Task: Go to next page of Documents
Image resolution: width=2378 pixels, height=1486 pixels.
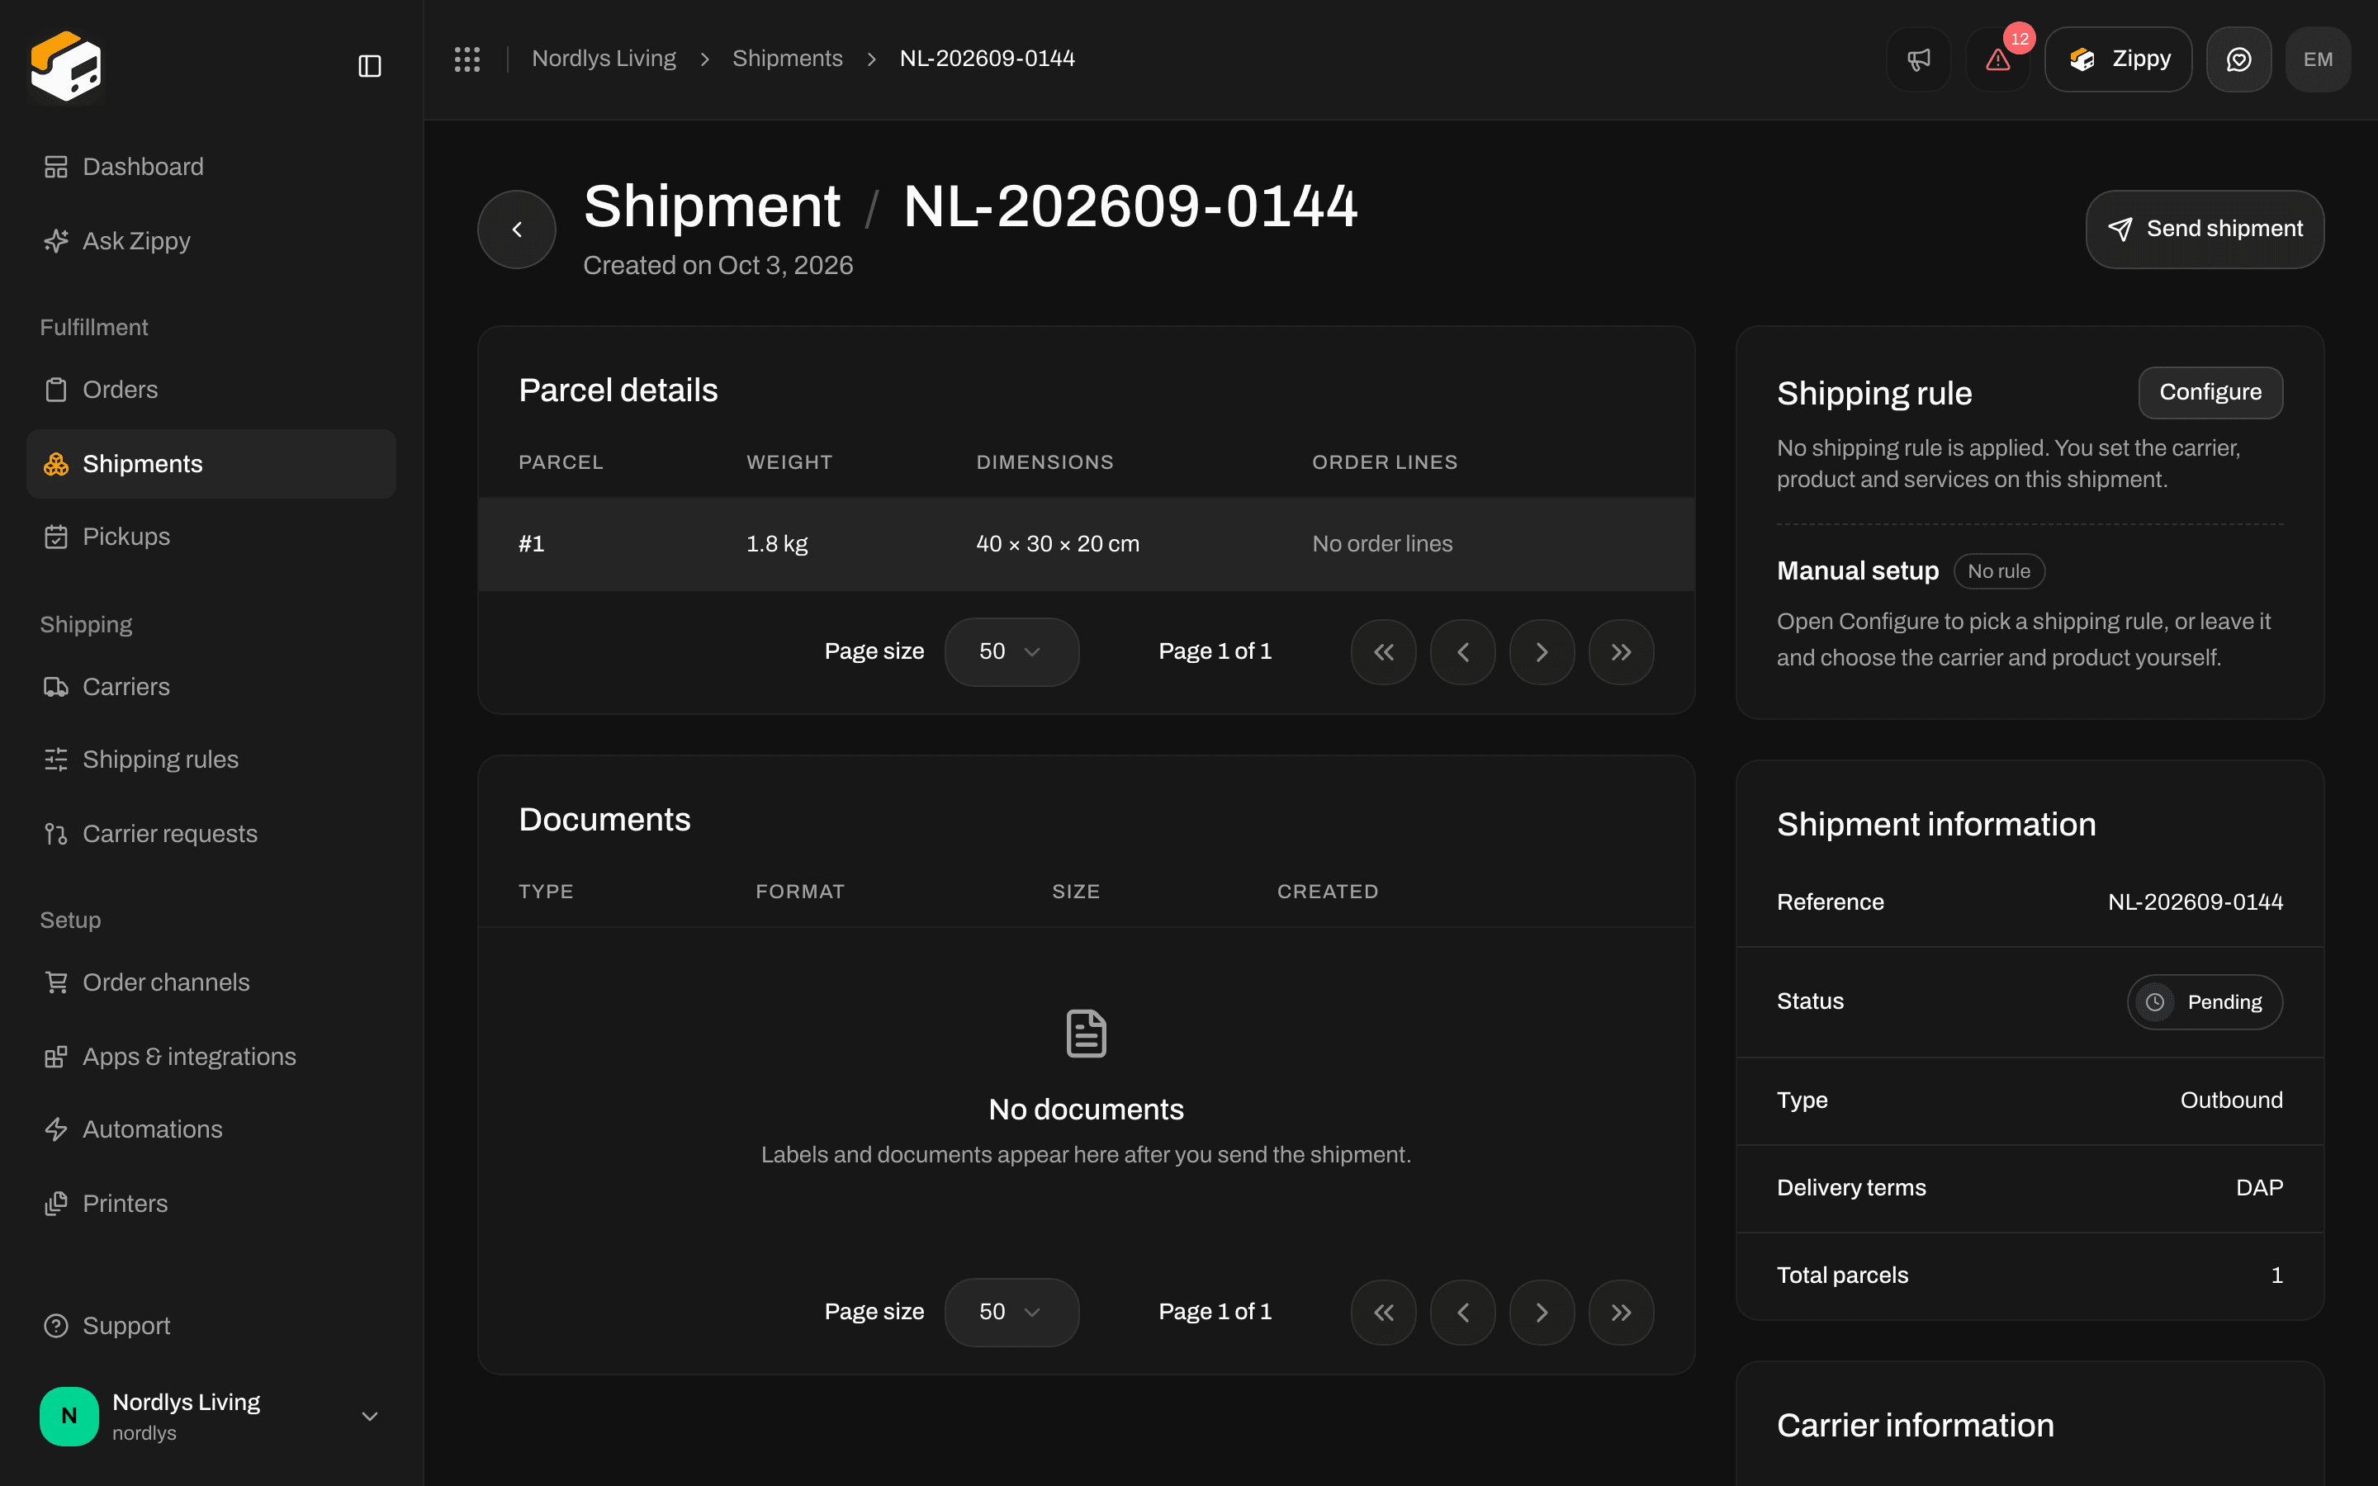Action: [x=1542, y=1312]
